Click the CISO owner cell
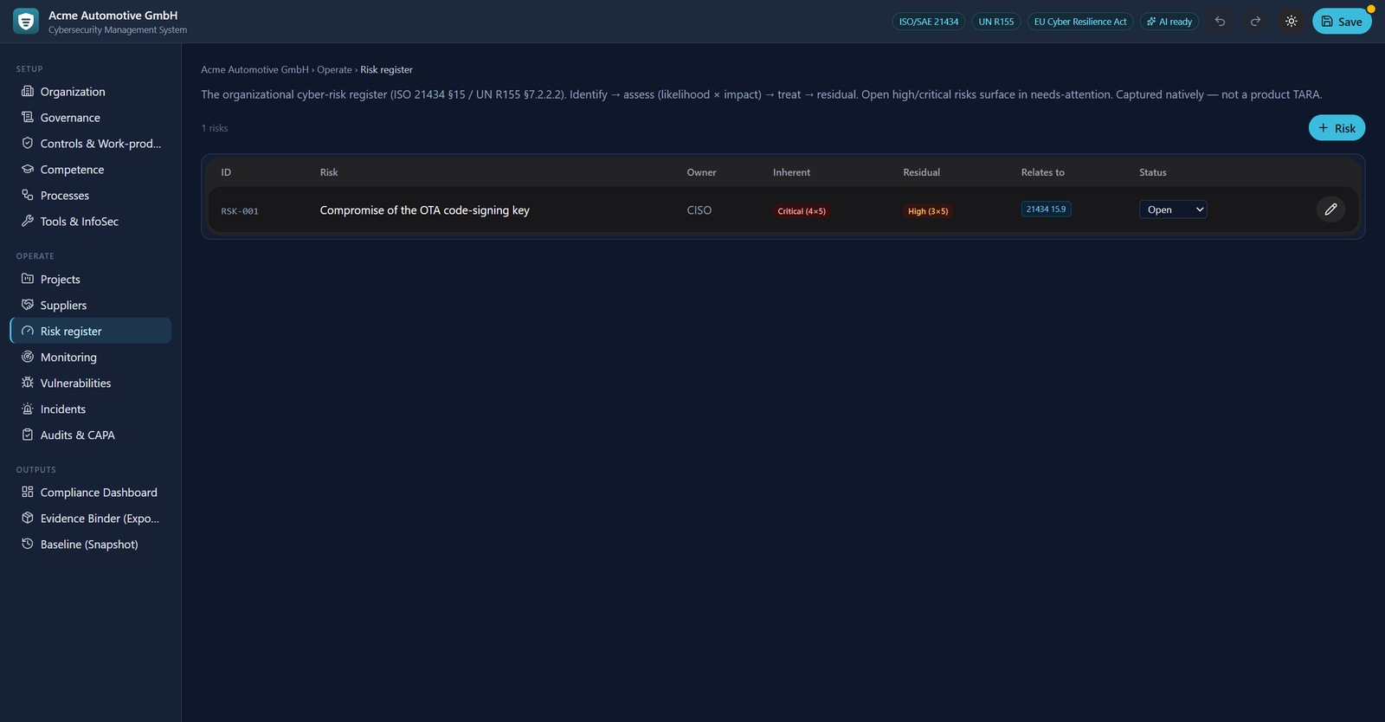Screen dimensions: 1385x722 click(699, 210)
